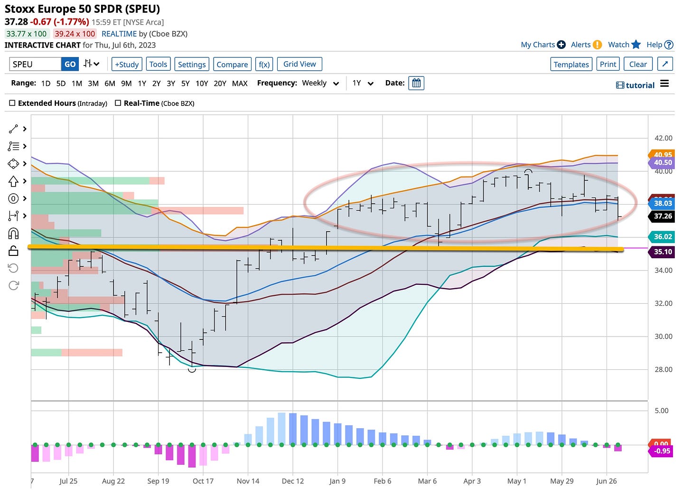The image size is (691, 498).
Task: Redo the last chart action
Action: click(13, 285)
